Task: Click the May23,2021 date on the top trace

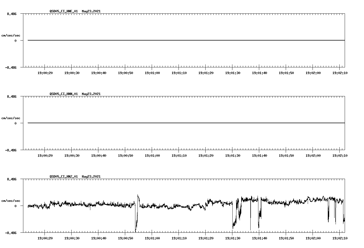Action: [91, 11]
